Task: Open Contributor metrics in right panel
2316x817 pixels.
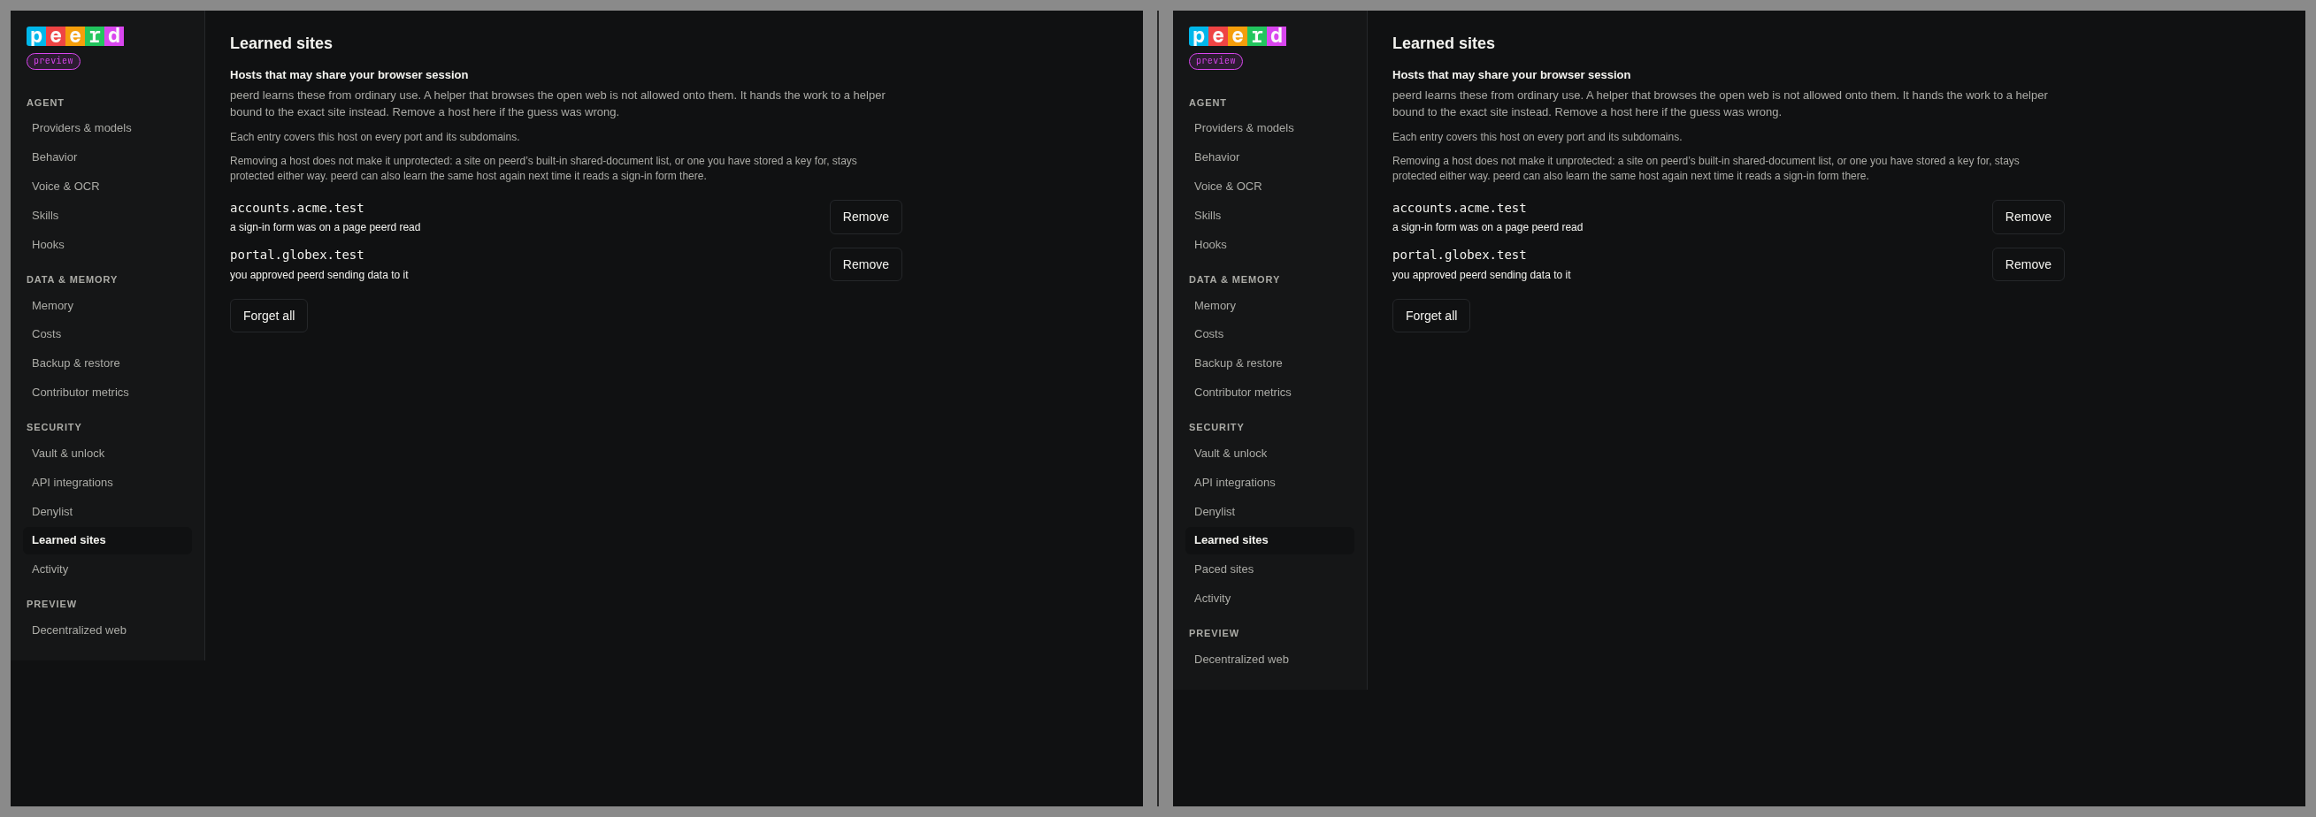Action: [1269, 393]
